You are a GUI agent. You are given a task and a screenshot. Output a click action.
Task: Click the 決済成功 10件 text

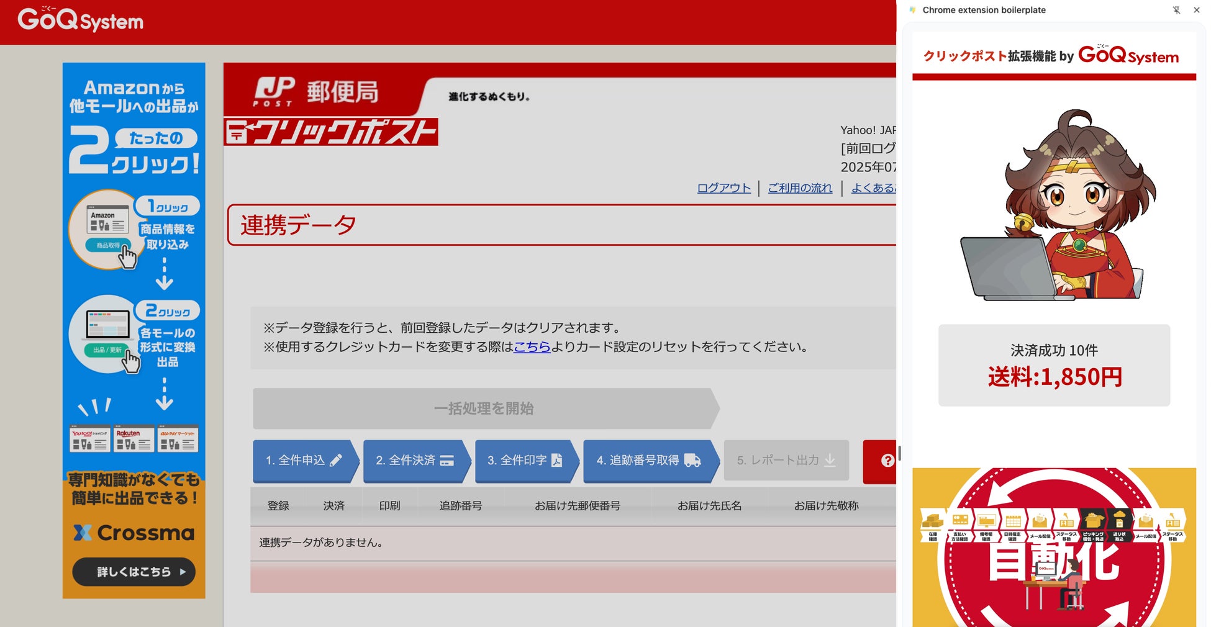(1054, 351)
